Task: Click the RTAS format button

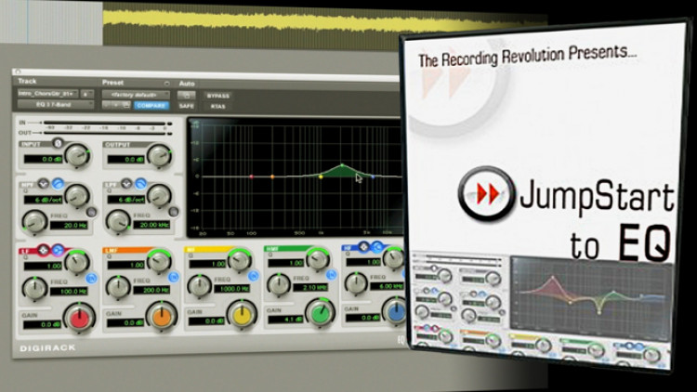Action: (217, 106)
